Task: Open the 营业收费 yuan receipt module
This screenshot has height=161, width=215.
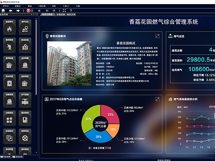Action: [x=10, y=82]
